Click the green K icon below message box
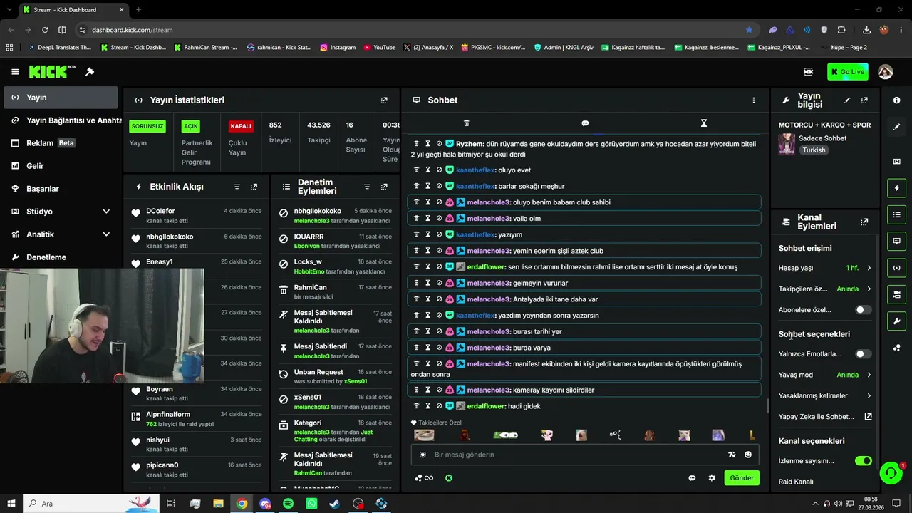Screen dimensions: 912x513 448,478
